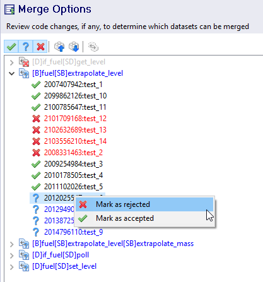Viewport: 263px width, 282px height.
Task: Select dataset 2010178505:test_4
Action: tap(73, 175)
